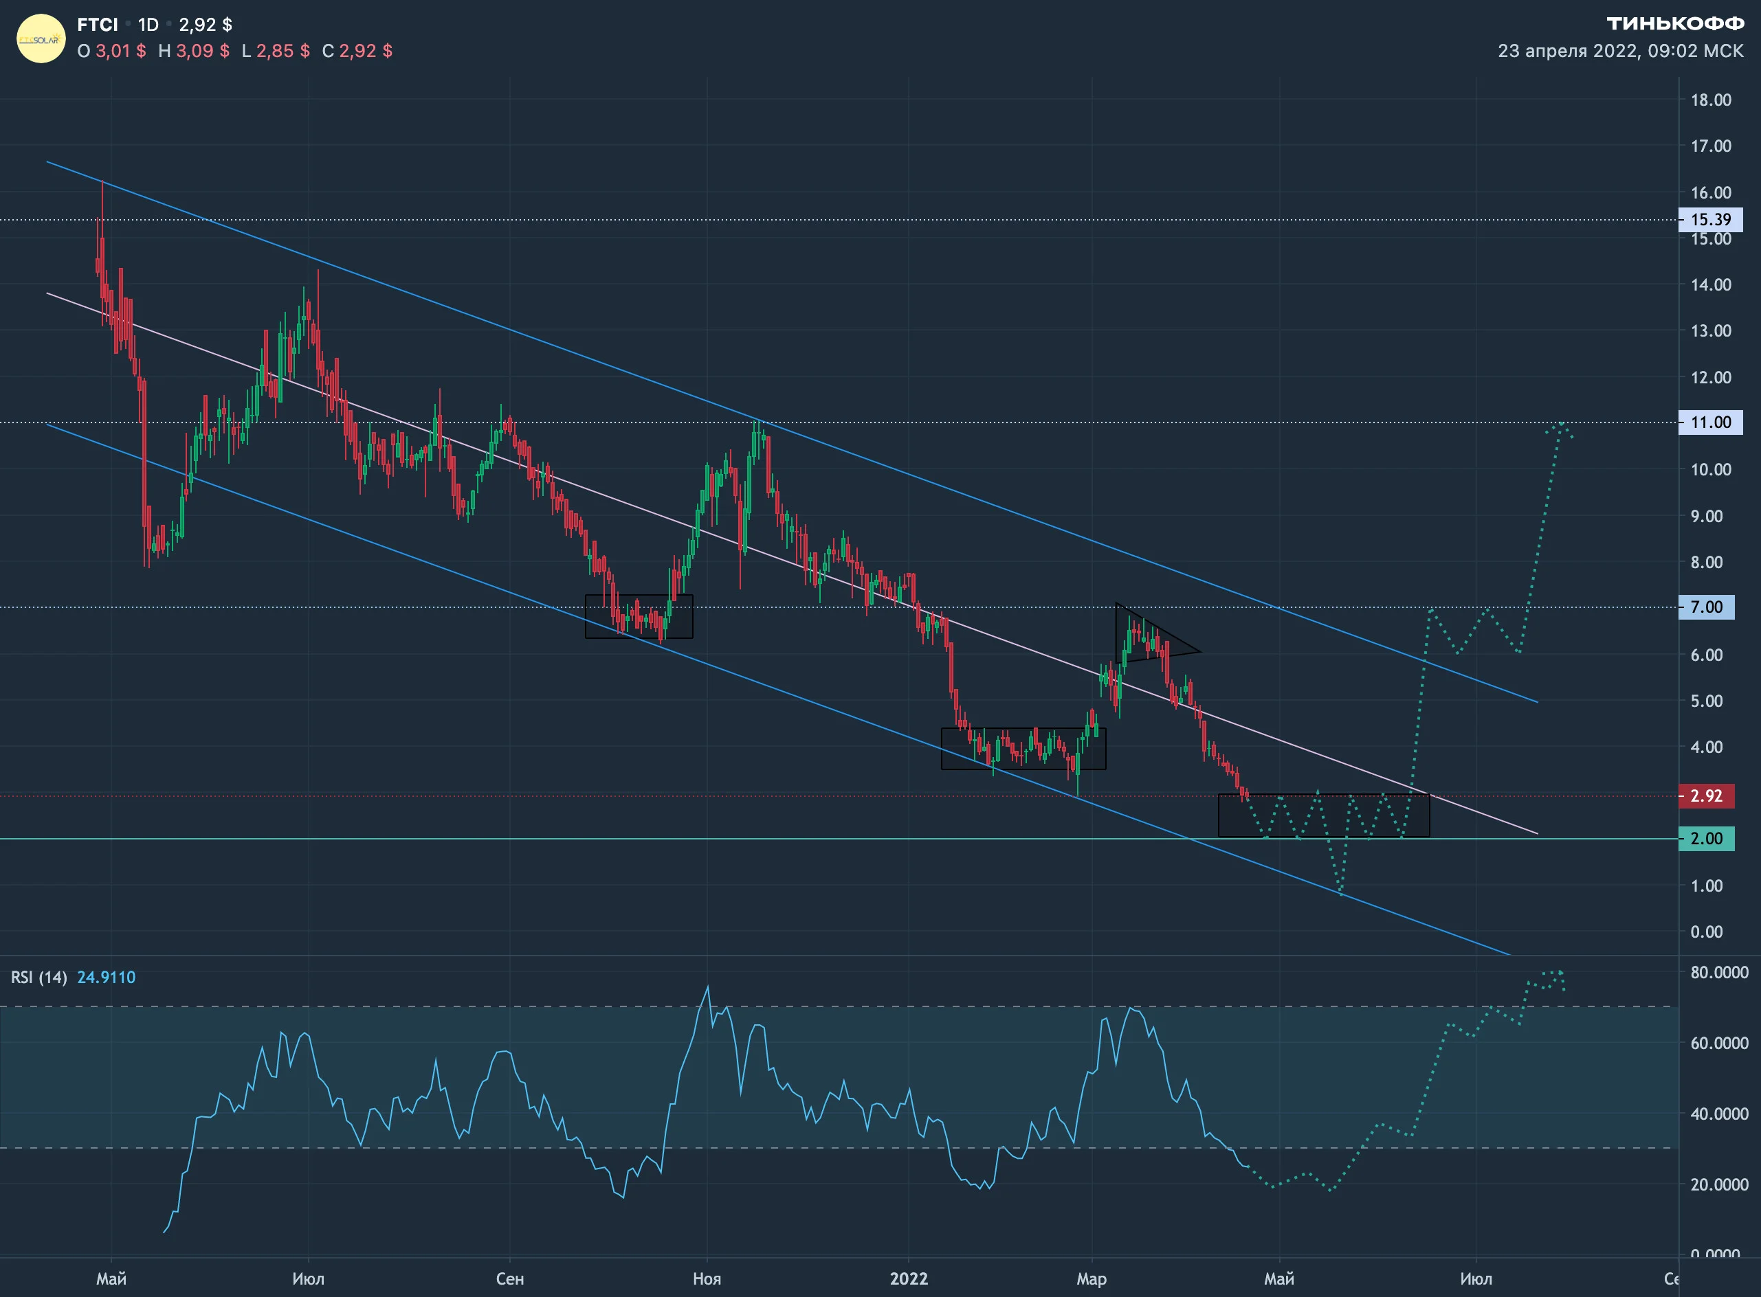Click the FTCI ticker symbol
Image resolution: width=1761 pixels, height=1297 pixels.
[98, 24]
